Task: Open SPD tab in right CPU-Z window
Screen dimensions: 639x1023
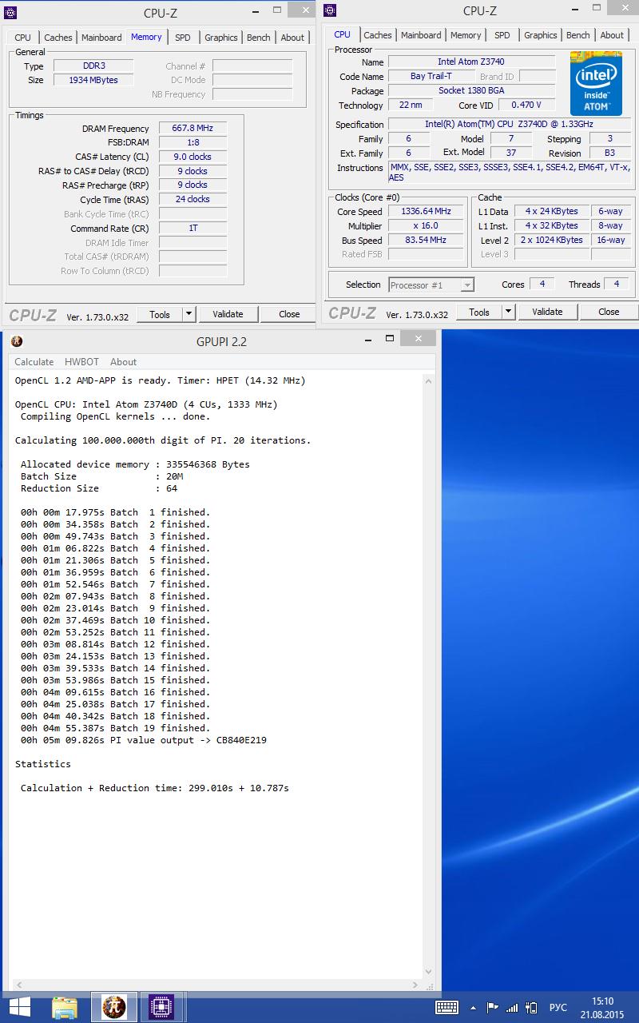Action: coord(502,35)
